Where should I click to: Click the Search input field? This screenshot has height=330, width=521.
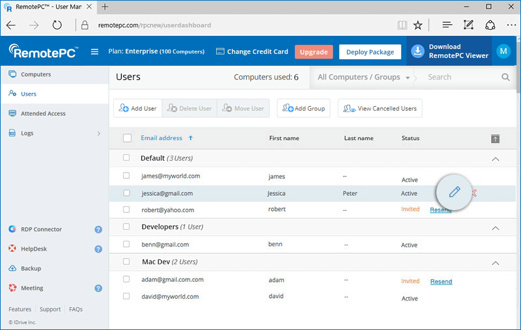tap(462, 77)
